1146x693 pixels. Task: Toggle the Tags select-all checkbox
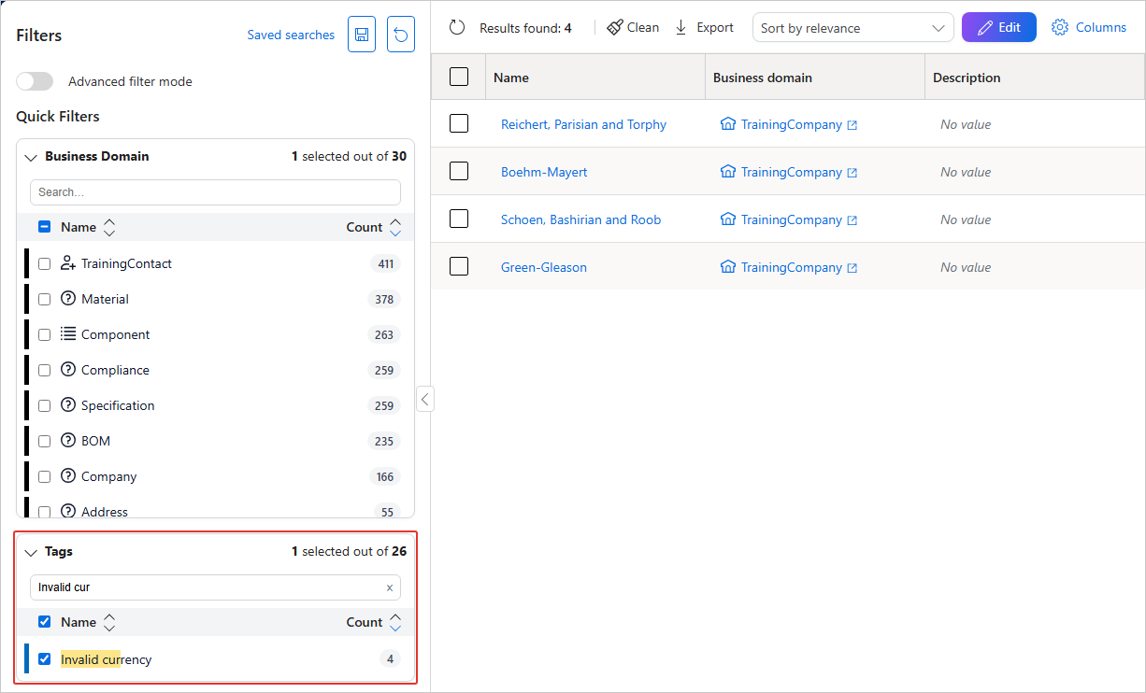point(44,621)
